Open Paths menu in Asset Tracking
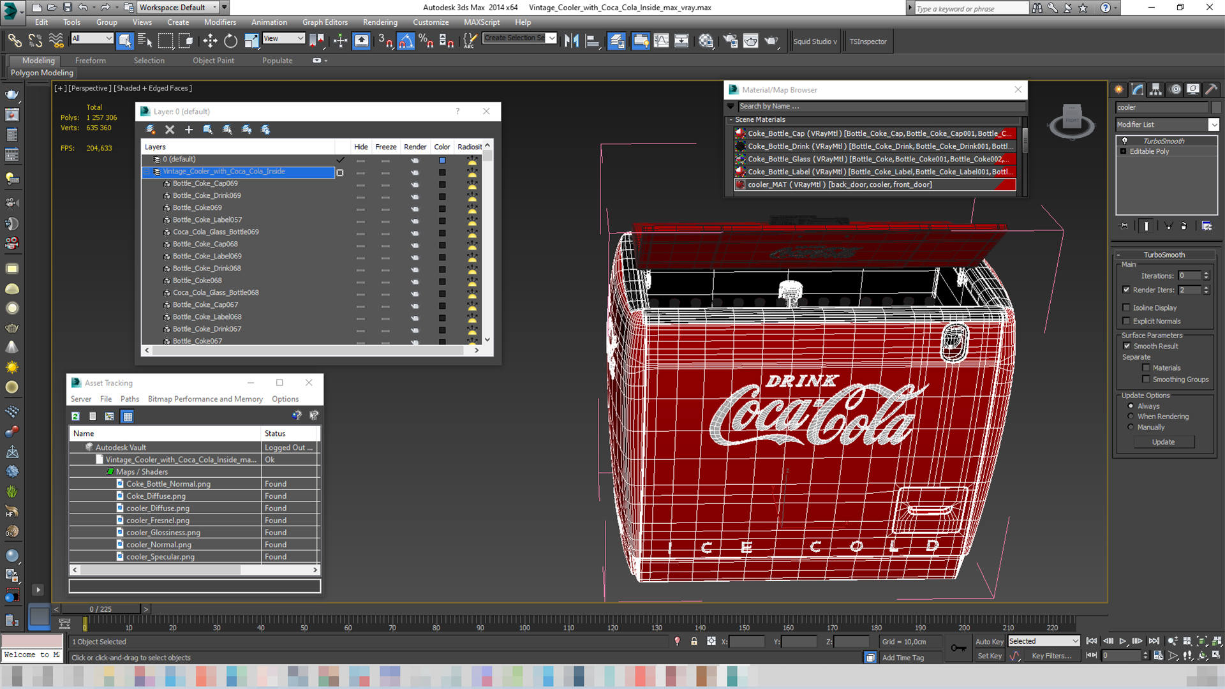The width and height of the screenshot is (1225, 689). [x=130, y=399]
